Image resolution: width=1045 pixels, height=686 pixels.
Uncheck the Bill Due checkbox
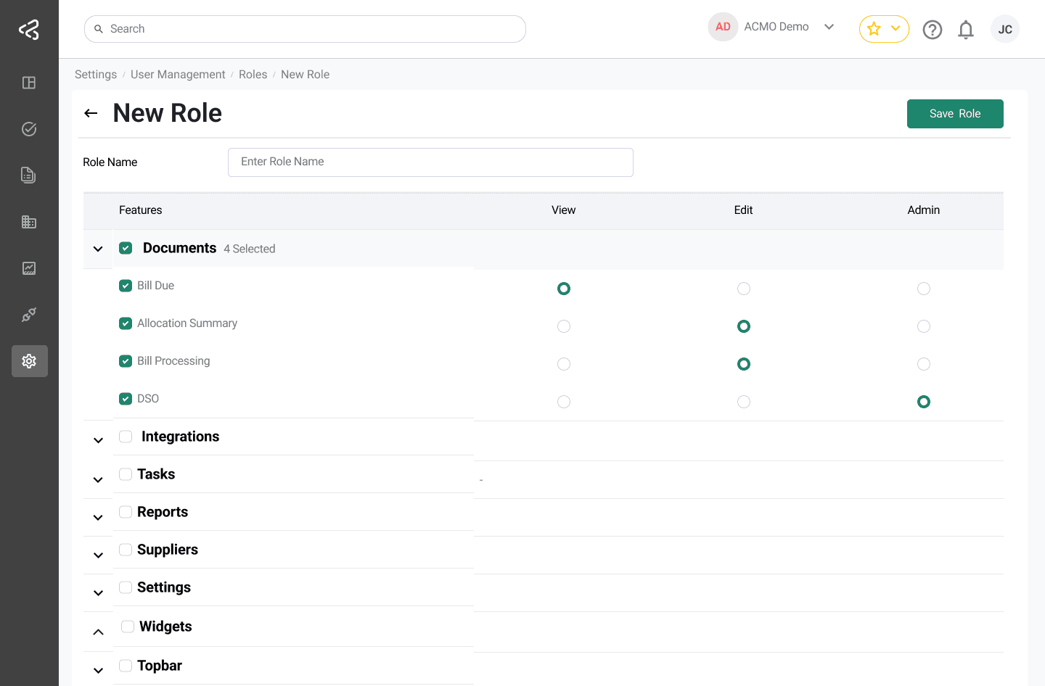126,286
